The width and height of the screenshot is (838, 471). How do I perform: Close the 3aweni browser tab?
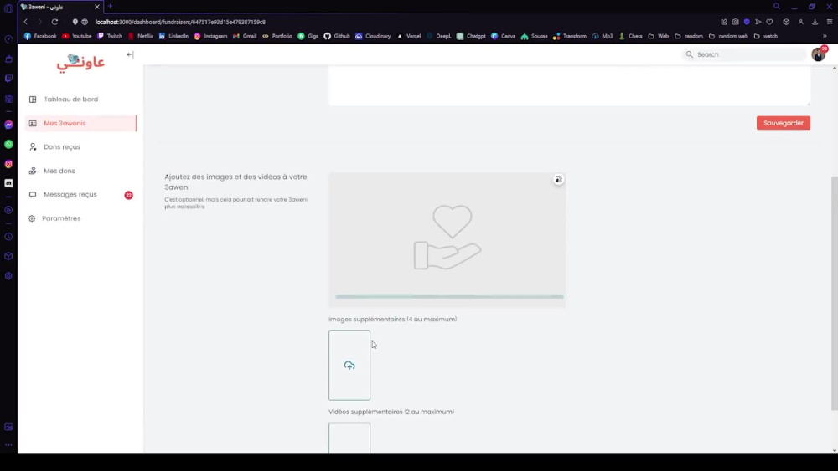click(96, 7)
